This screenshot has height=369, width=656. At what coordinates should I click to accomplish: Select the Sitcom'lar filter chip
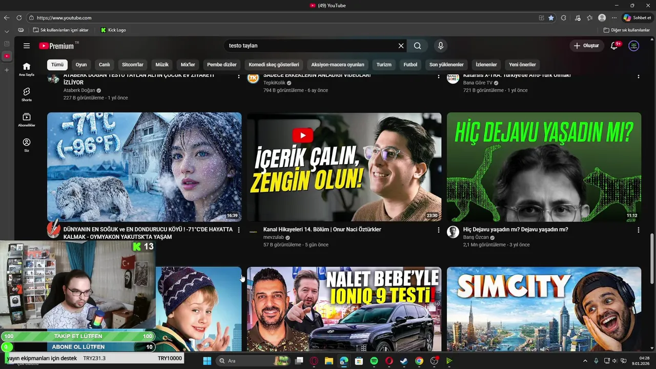[x=133, y=65]
